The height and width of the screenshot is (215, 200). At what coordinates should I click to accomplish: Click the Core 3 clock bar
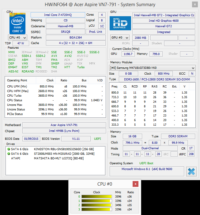click(x=97, y=209)
